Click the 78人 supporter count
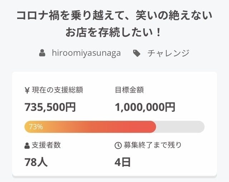The image size is (229, 182). tap(36, 162)
